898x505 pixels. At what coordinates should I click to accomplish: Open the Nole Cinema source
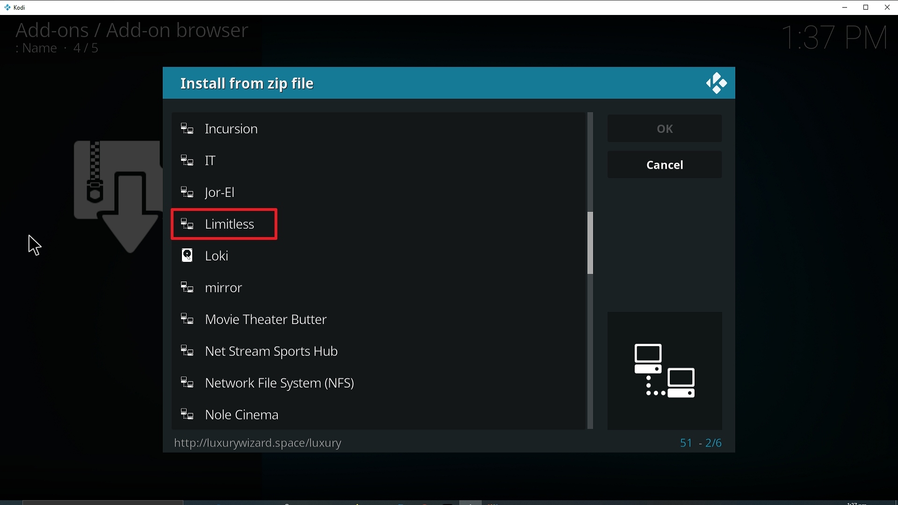(379, 415)
